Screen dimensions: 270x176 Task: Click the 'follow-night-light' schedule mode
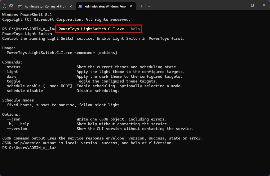(x=99, y=105)
